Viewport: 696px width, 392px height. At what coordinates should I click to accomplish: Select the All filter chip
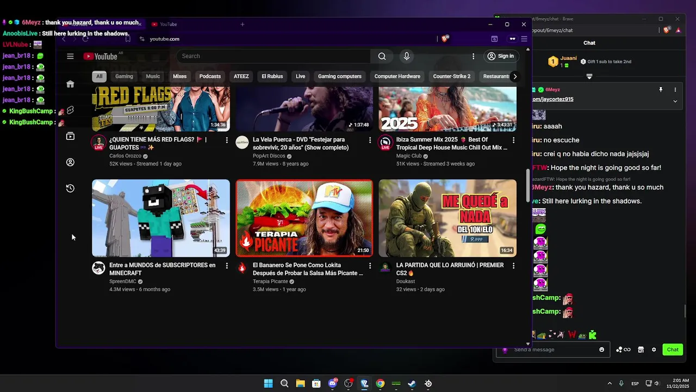pyautogui.click(x=99, y=76)
